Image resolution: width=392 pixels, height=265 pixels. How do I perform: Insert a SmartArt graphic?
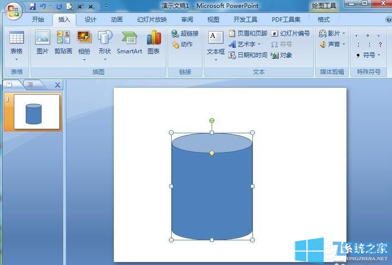tap(129, 42)
